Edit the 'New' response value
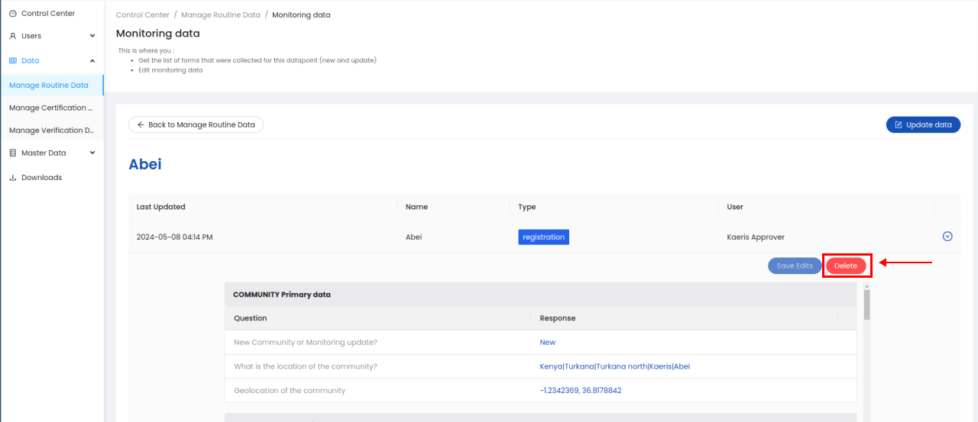 [x=547, y=343]
